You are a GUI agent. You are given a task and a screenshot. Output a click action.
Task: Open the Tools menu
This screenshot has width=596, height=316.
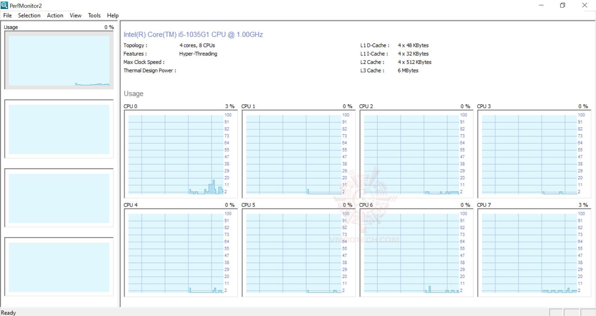[94, 16]
